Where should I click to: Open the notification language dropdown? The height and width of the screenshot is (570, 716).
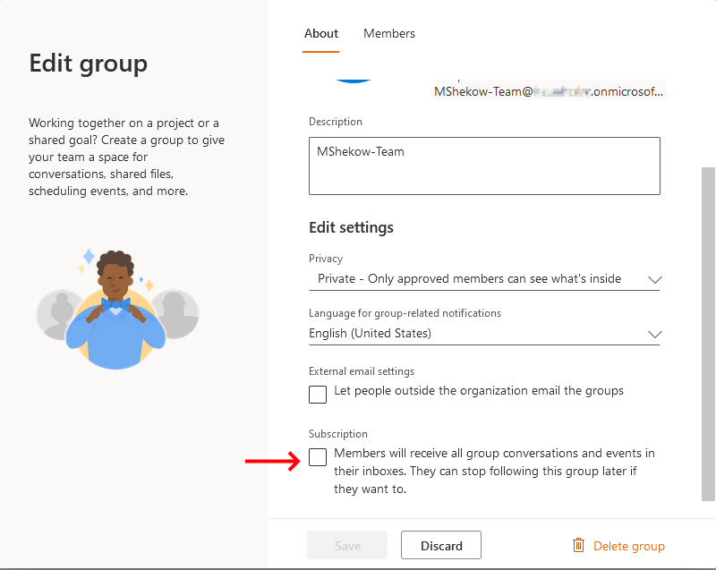click(x=484, y=334)
